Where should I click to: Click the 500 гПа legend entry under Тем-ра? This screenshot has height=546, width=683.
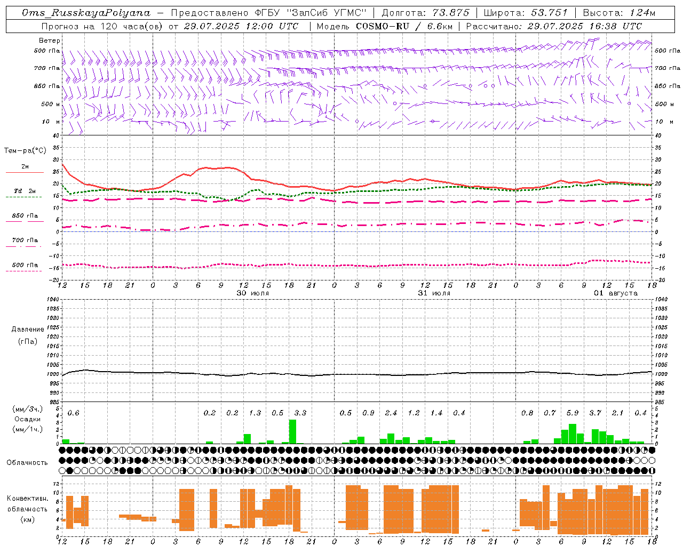[x=25, y=265]
